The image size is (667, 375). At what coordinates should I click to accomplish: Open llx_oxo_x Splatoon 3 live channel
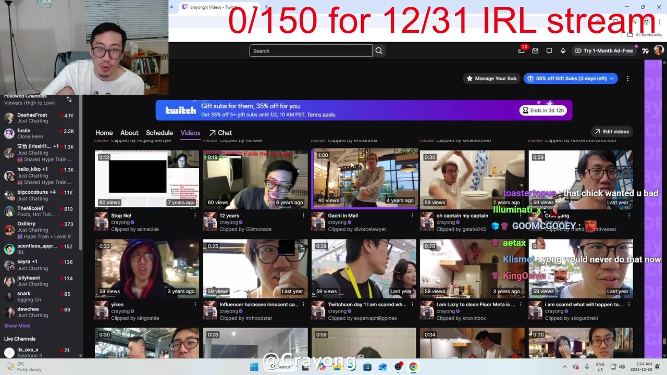(x=40, y=353)
